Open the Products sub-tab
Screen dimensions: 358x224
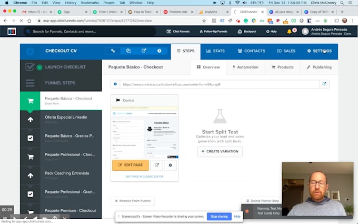282,67
